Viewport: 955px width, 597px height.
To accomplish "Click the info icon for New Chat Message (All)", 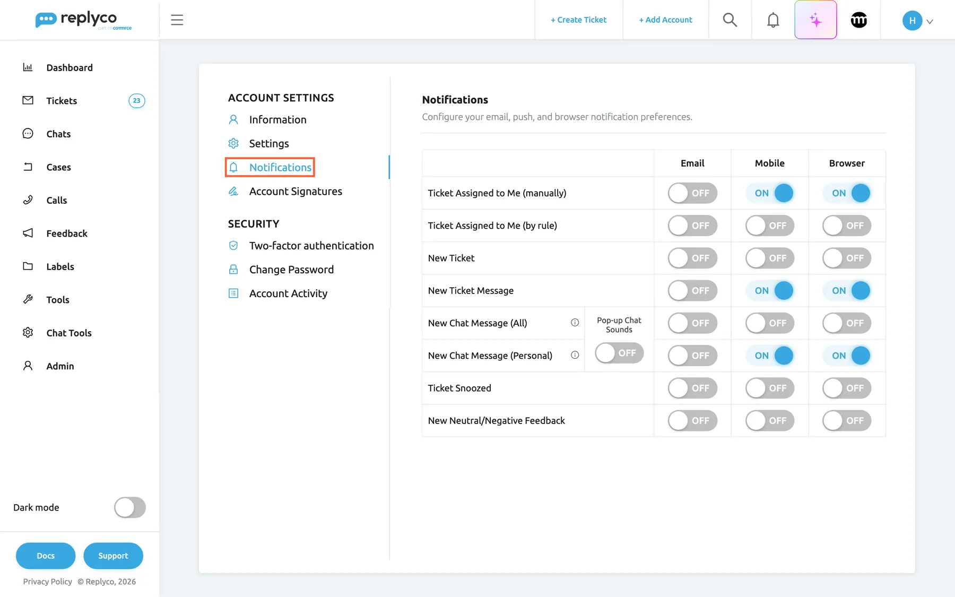I will point(575,323).
